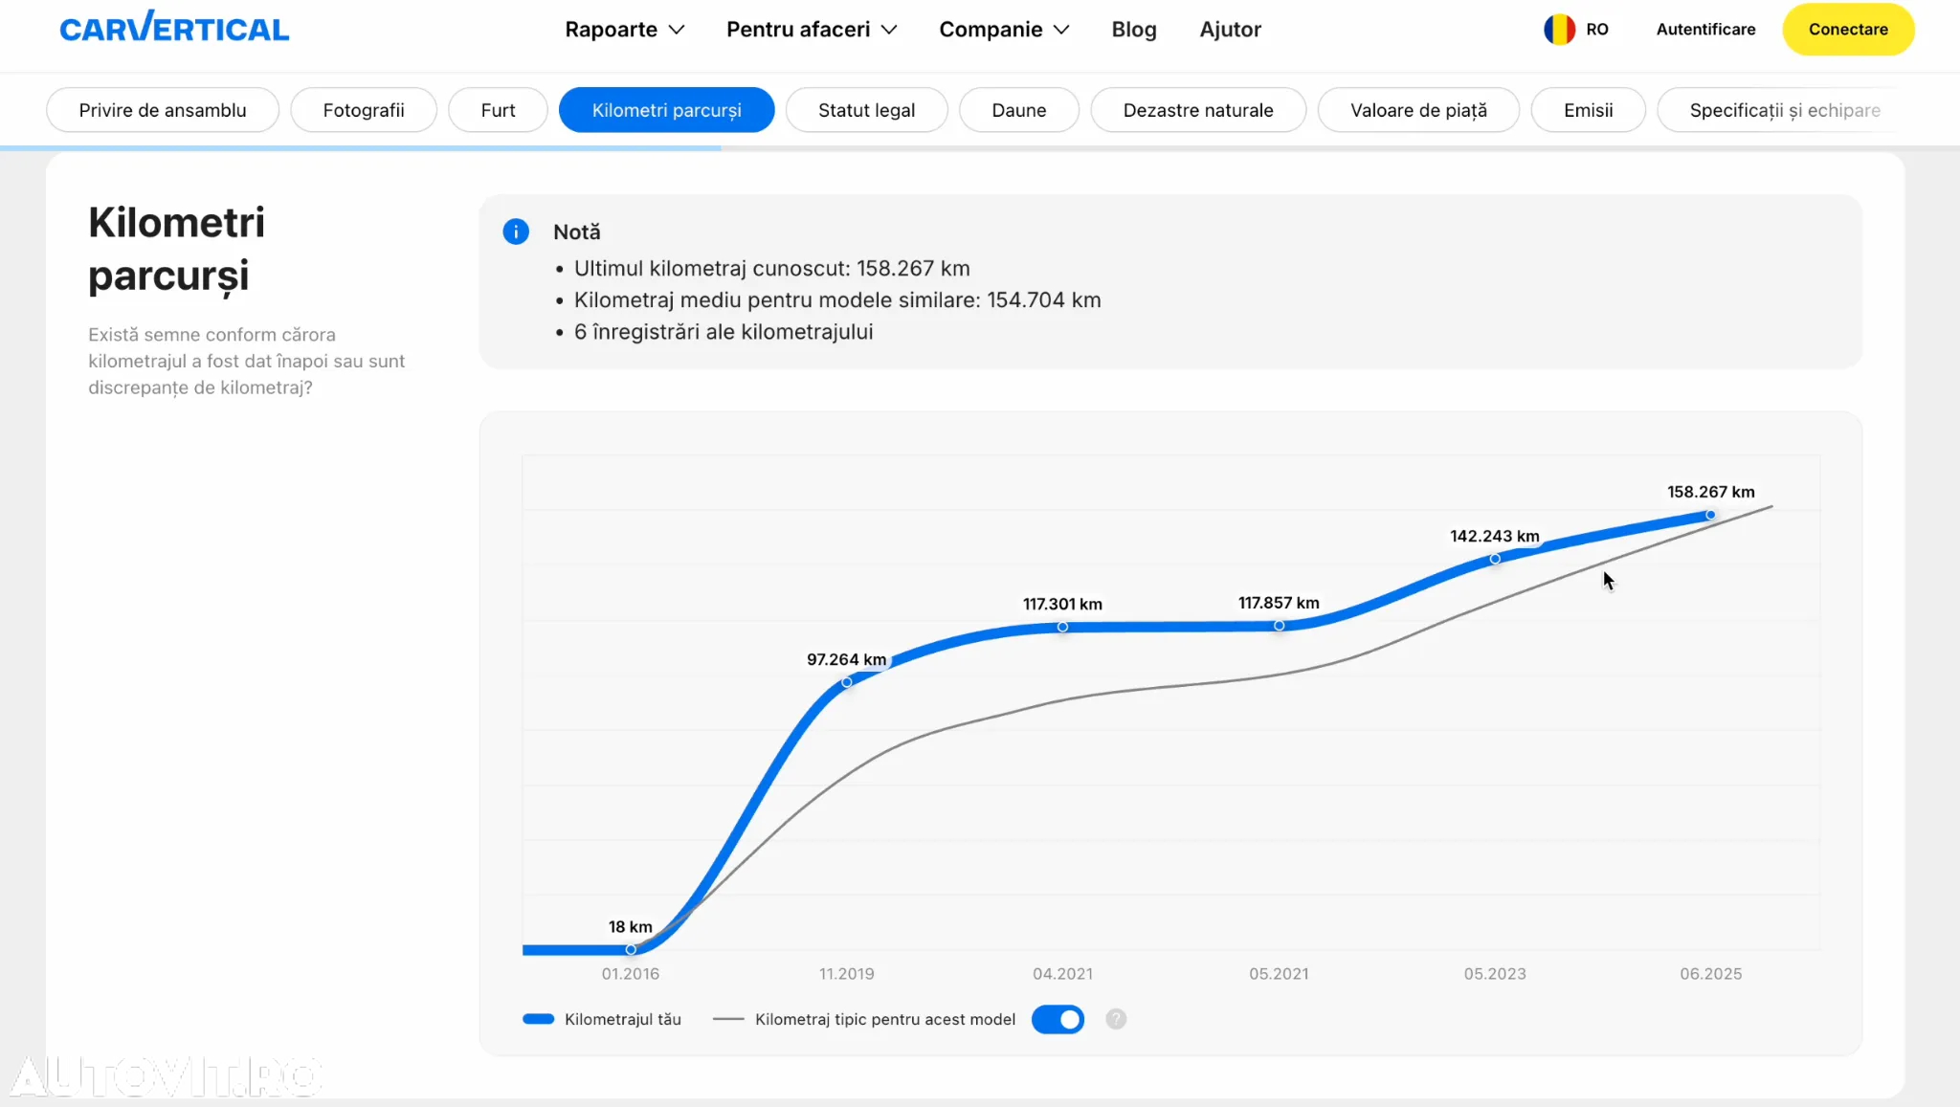The image size is (1960, 1107).
Task: Click the 117.301 km data point
Action: click(1062, 627)
